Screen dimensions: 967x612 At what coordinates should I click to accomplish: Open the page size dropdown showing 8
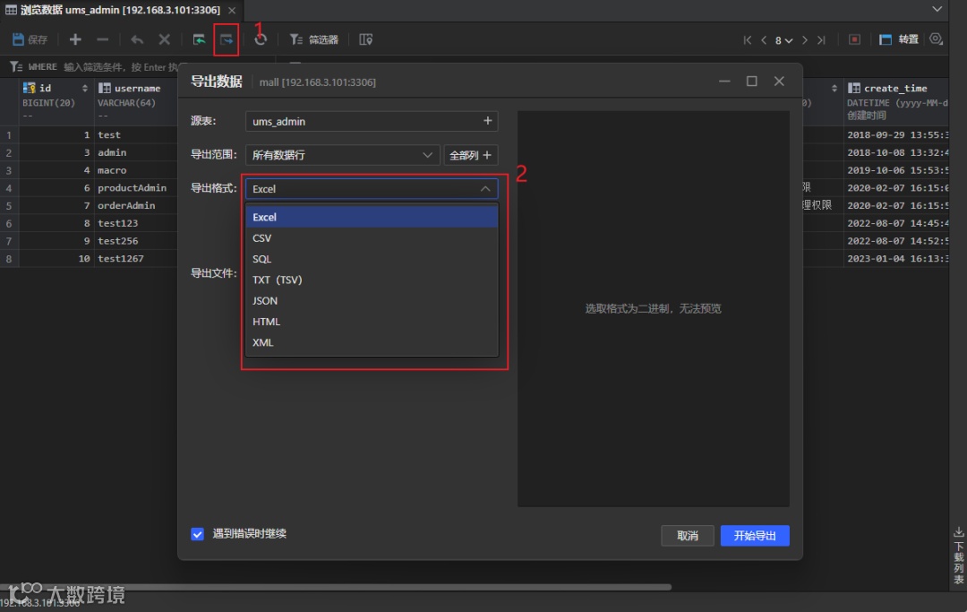pyautogui.click(x=783, y=40)
